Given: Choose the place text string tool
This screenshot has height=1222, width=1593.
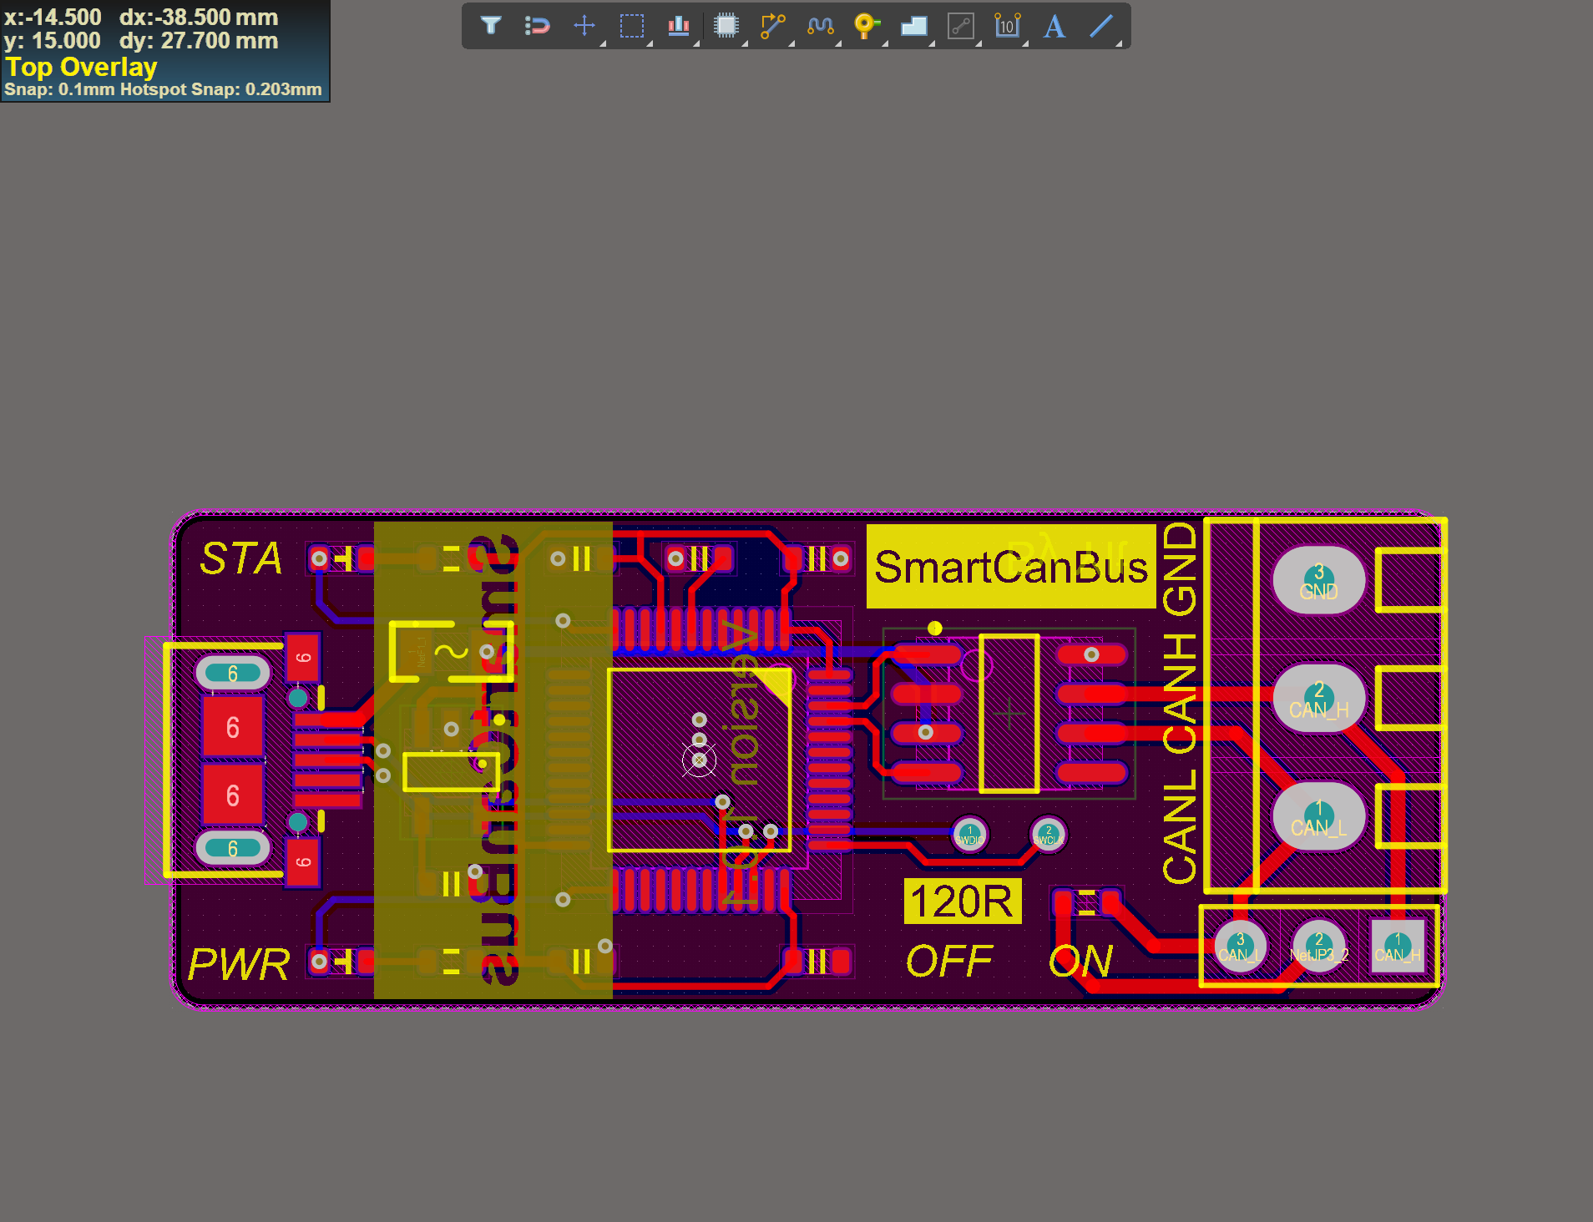Looking at the screenshot, I should (x=1054, y=26).
